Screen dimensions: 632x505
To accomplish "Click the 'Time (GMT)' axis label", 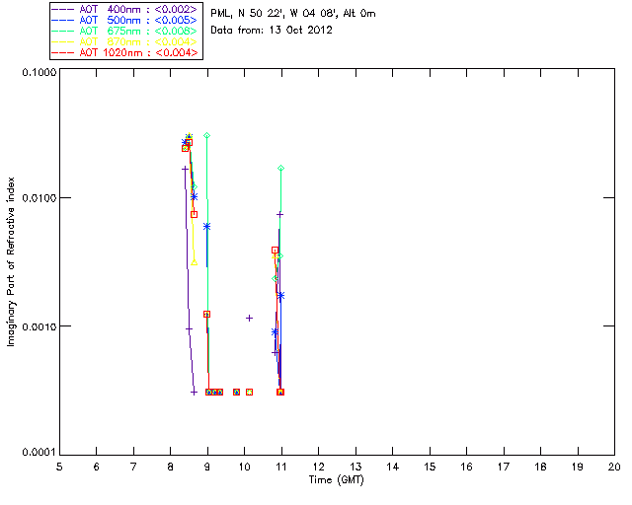I will tap(336, 480).
